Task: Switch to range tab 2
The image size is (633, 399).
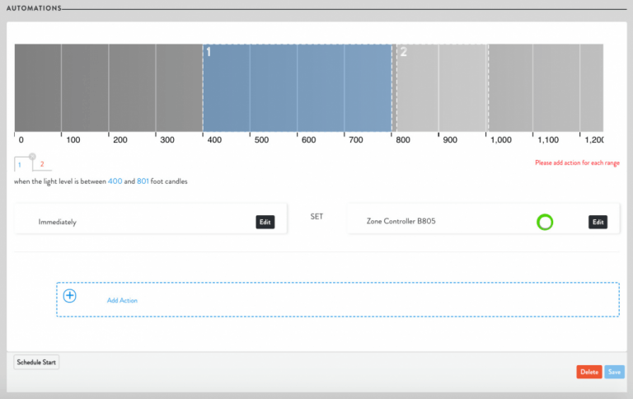Action: (42, 164)
